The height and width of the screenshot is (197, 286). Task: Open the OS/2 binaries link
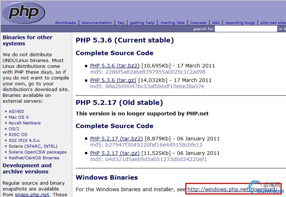[14, 129]
